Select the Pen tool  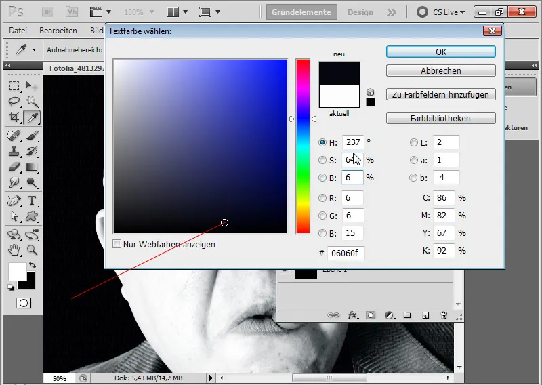(14, 201)
